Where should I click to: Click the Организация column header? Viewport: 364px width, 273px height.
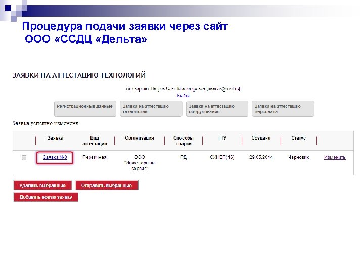(x=140, y=138)
